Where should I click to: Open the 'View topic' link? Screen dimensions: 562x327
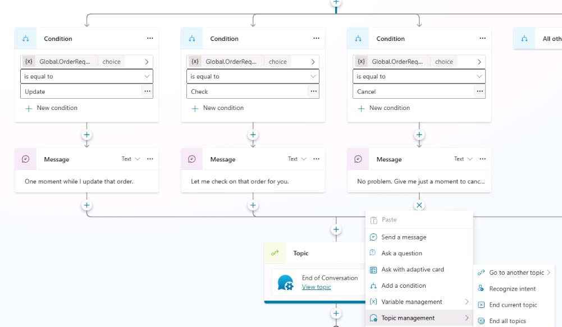point(316,287)
